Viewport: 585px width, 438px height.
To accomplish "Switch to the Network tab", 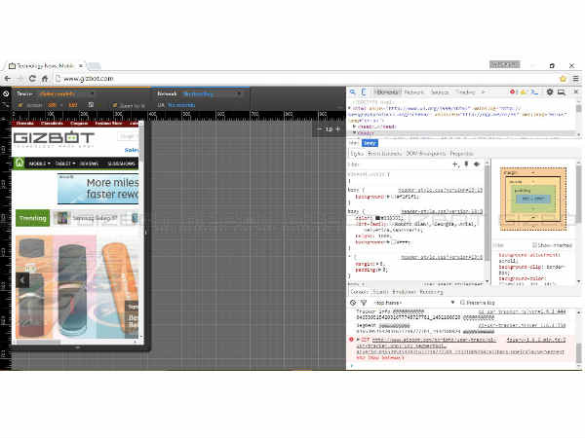I will [x=414, y=91].
